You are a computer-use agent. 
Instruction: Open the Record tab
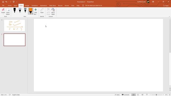click(x=60, y=6)
